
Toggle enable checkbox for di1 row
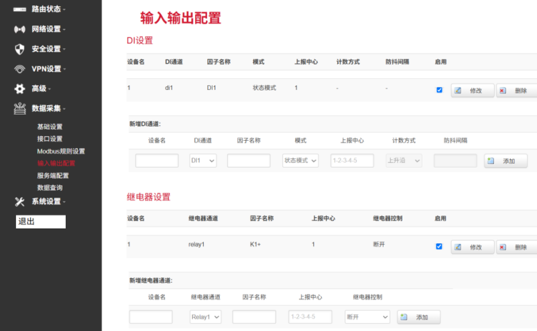coord(439,90)
